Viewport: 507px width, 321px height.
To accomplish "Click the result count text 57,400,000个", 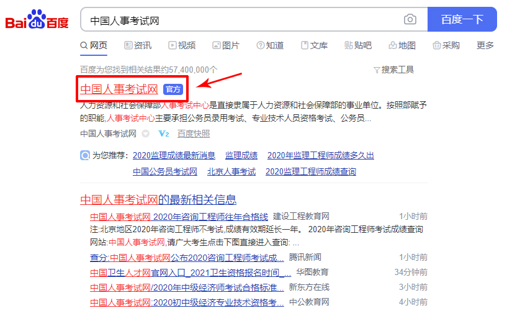I will (x=193, y=70).
